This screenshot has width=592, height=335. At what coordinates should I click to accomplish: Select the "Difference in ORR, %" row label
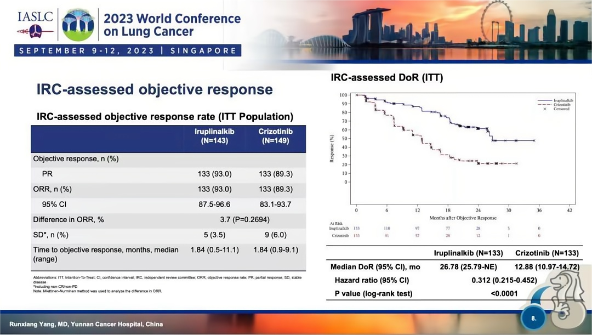[69, 219]
